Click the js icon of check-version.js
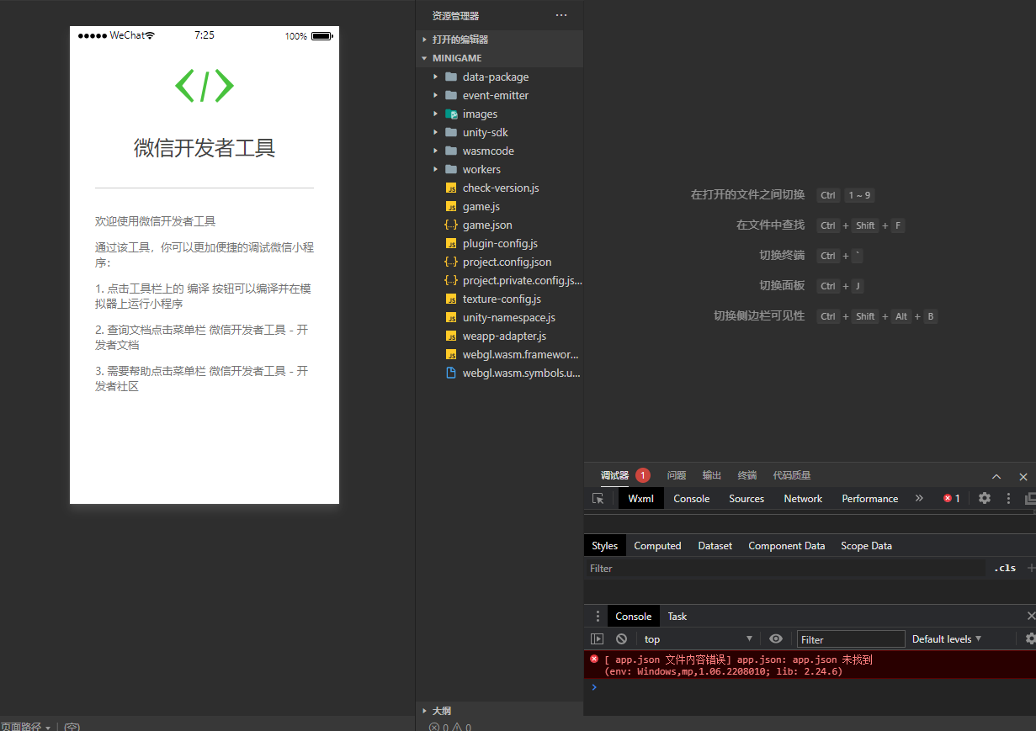 tap(451, 188)
